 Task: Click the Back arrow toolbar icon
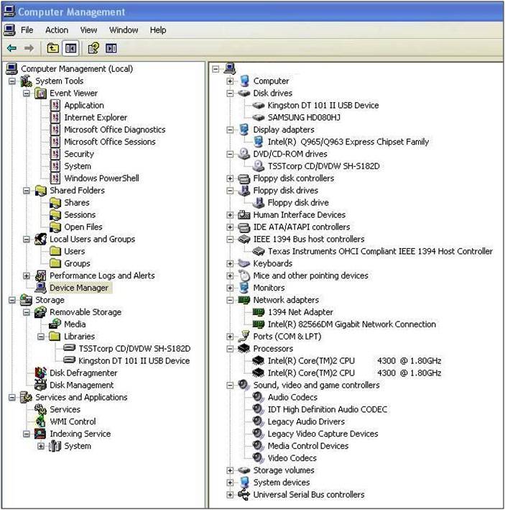[x=11, y=48]
